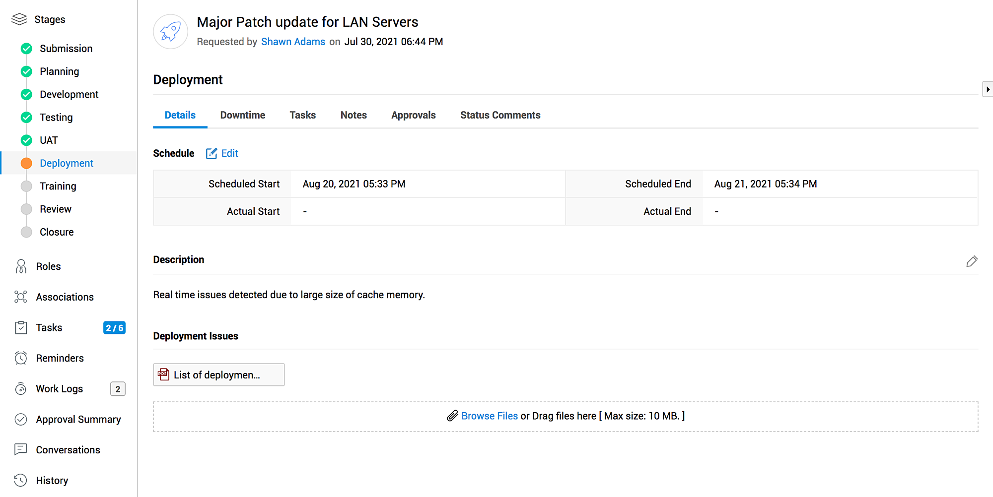This screenshot has width=993, height=497.
Task: Open the Closure stage
Action: [x=57, y=232]
